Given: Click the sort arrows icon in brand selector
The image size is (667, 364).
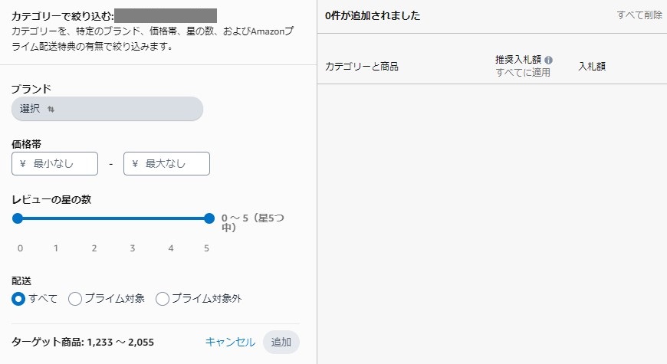Looking at the screenshot, I should click(51, 110).
